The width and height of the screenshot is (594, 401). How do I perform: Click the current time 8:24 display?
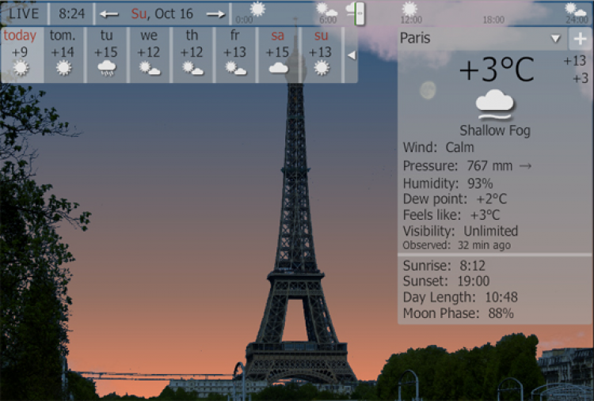click(70, 14)
